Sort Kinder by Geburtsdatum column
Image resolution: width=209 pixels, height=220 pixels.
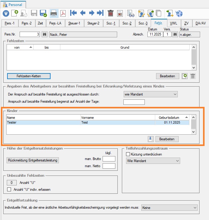tap(172, 118)
